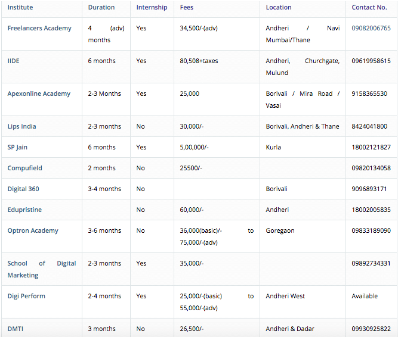The width and height of the screenshot is (398, 337).
Task: Select contact number 09833189090
Action: [371, 230]
